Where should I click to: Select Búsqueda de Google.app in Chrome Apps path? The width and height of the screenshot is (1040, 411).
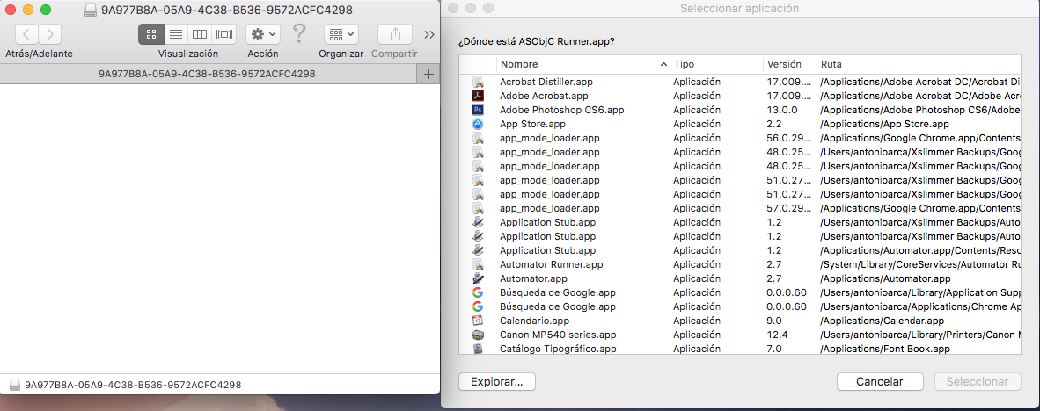click(x=740, y=306)
